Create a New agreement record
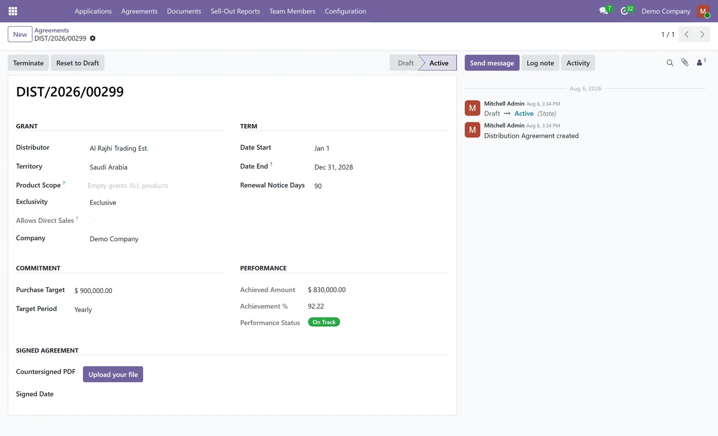The height and width of the screenshot is (436, 718). [20, 34]
